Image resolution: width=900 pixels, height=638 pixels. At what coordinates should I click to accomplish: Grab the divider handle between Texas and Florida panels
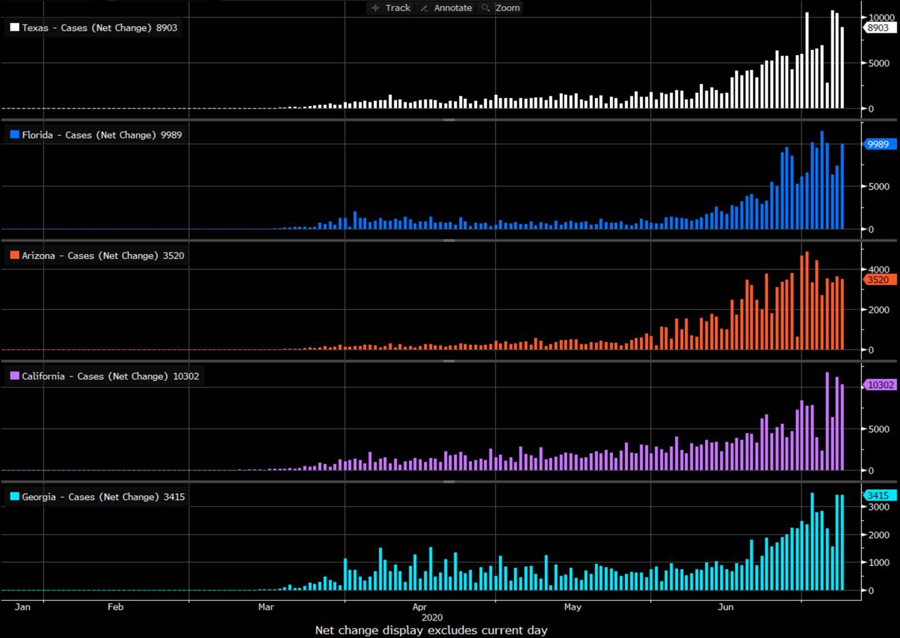pyautogui.click(x=449, y=120)
